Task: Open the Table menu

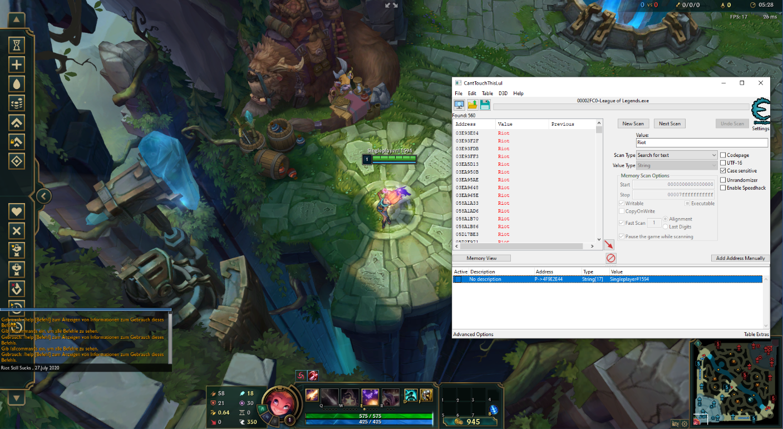Action: pyautogui.click(x=487, y=93)
